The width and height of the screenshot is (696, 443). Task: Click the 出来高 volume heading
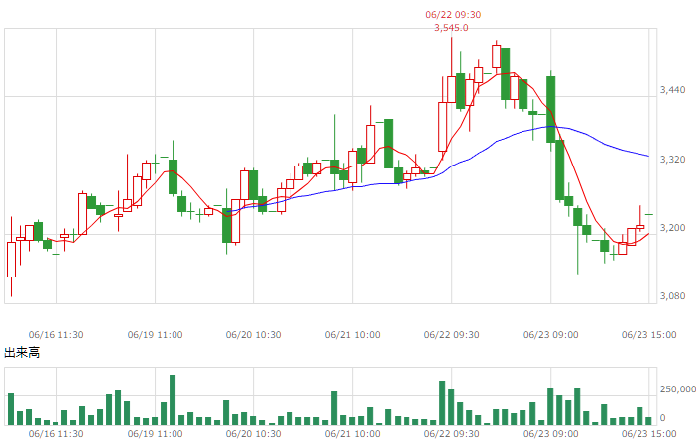click(22, 353)
